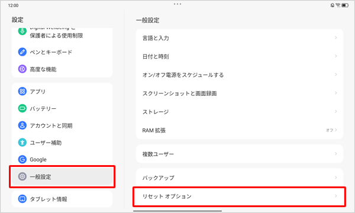Screen dimensions: 355x213
Task: Select ユーザー補助 in sidebar
Action: [62, 143]
